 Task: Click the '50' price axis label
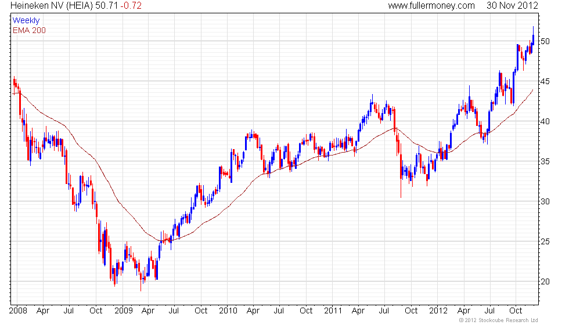pos(545,41)
